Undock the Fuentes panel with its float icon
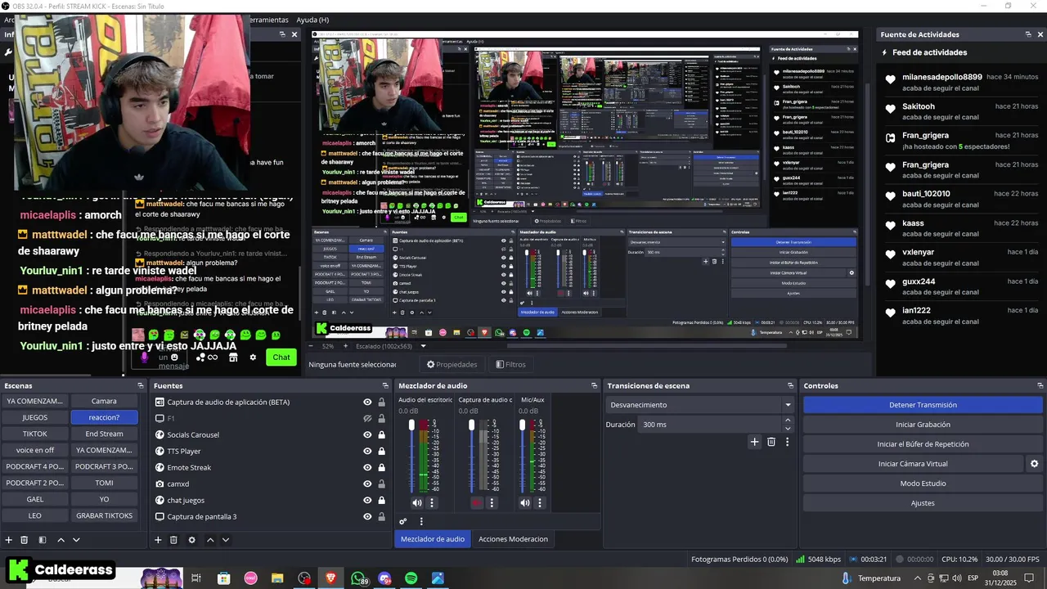 pyautogui.click(x=385, y=385)
